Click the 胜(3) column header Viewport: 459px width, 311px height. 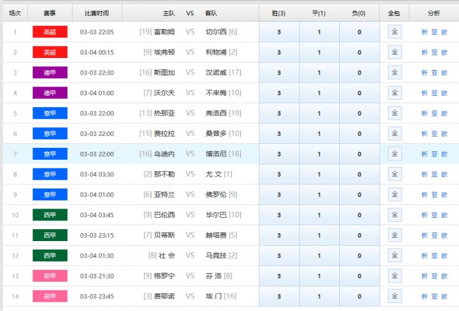click(279, 13)
